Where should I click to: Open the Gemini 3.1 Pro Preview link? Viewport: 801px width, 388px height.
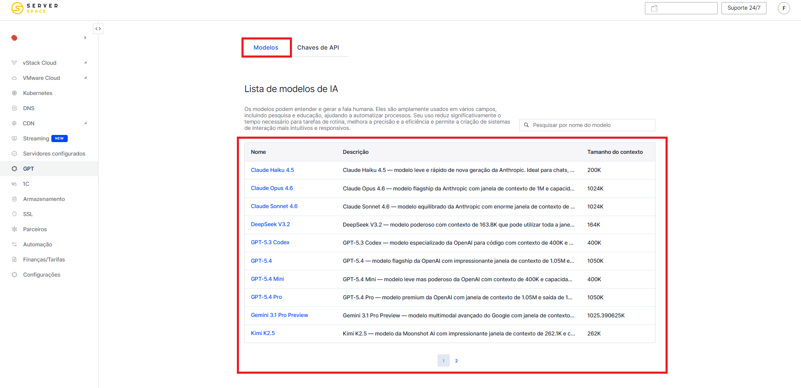click(x=279, y=315)
